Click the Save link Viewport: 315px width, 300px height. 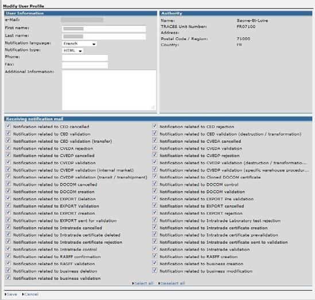(11, 294)
